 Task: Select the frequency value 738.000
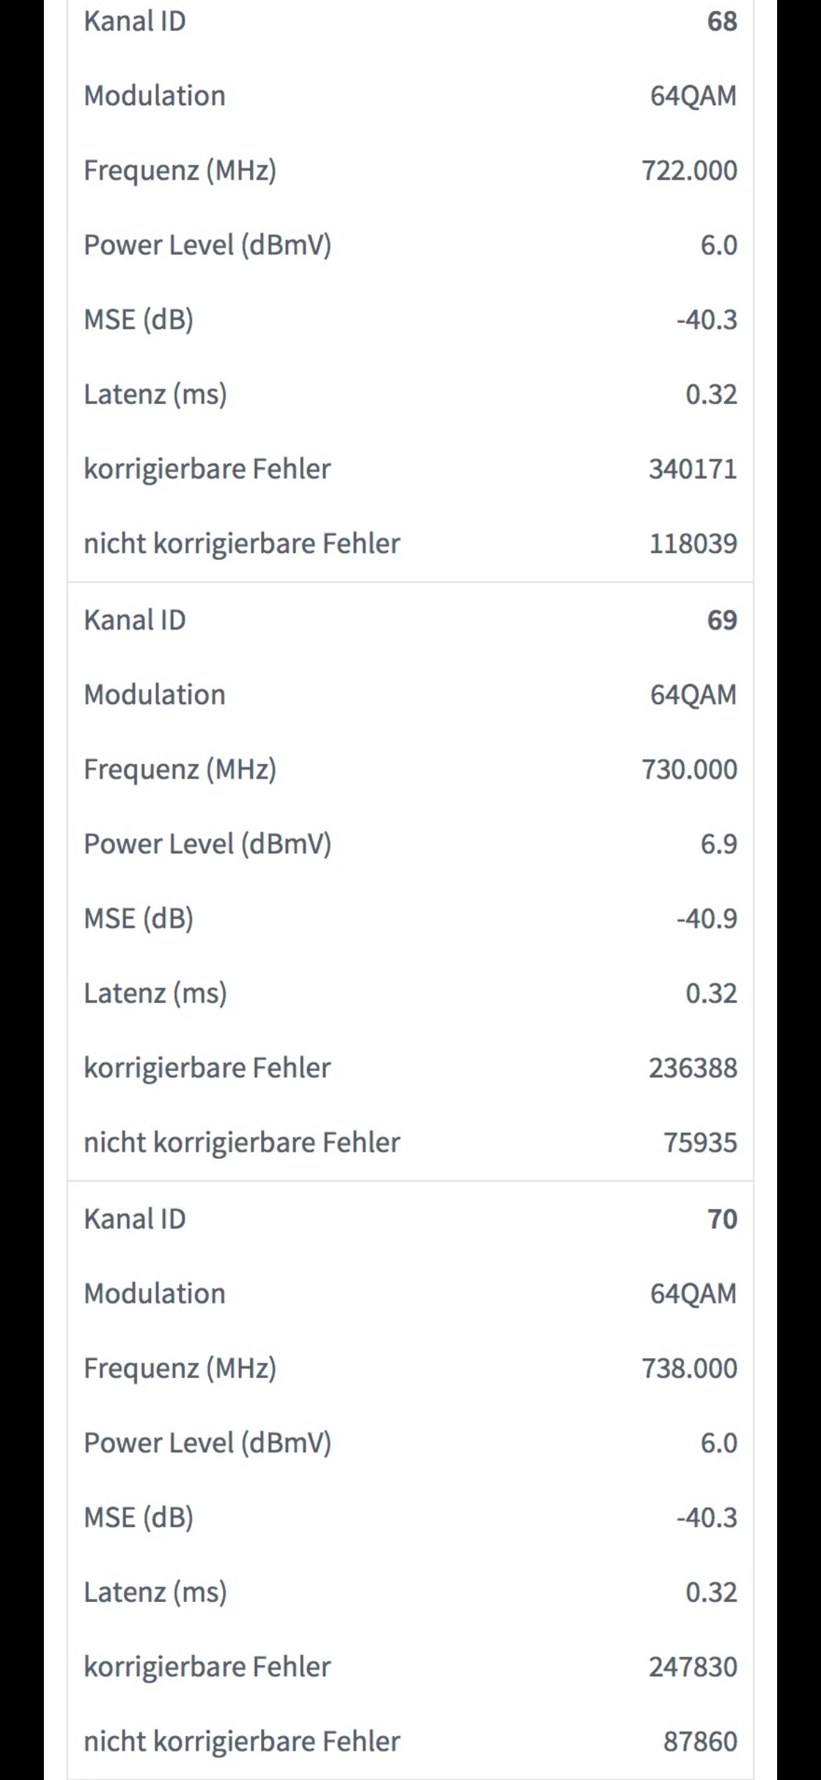689,1368
